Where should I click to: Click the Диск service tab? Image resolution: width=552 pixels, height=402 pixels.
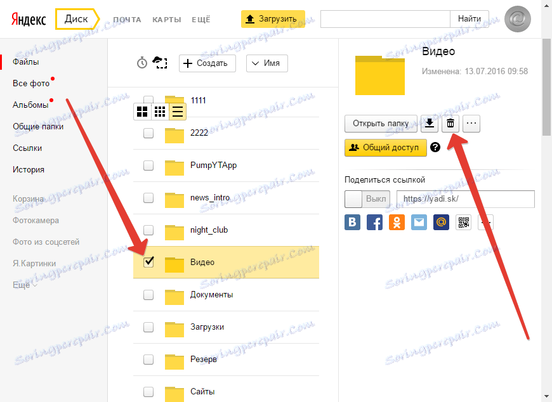pyautogui.click(x=76, y=19)
